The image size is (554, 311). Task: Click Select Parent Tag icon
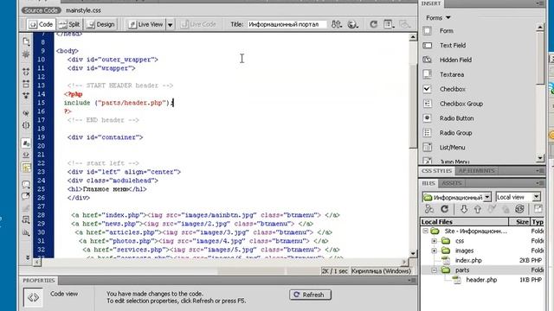26,113
